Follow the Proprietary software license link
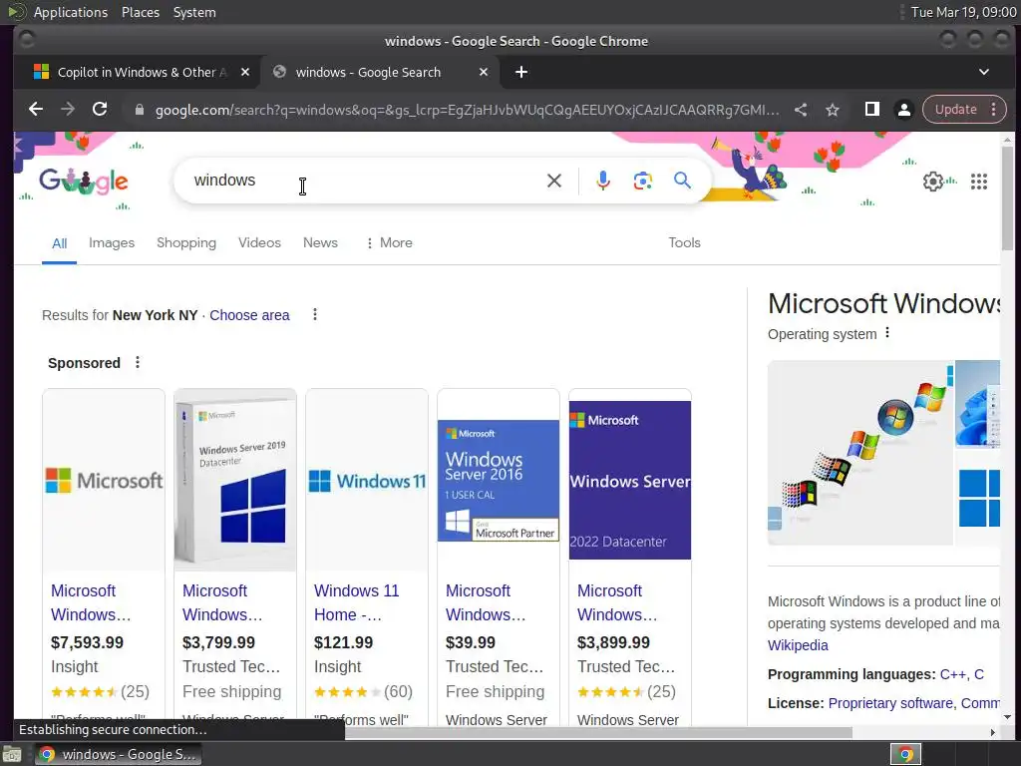 pyautogui.click(x=890, y=703)
